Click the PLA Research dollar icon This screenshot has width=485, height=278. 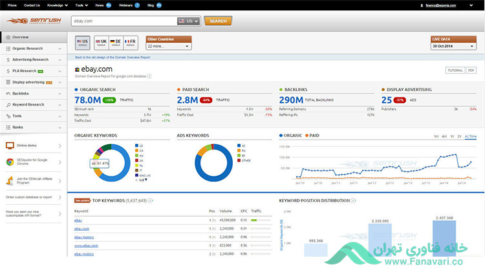click(x=8, y=71)
